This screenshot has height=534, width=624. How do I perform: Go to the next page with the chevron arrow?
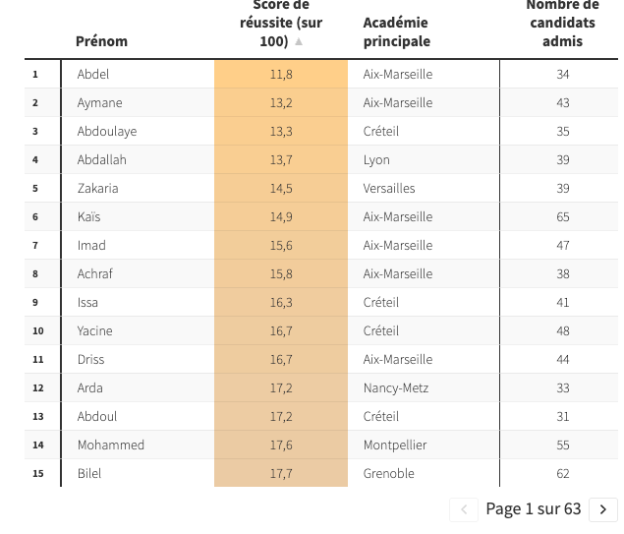click(603, 509)
